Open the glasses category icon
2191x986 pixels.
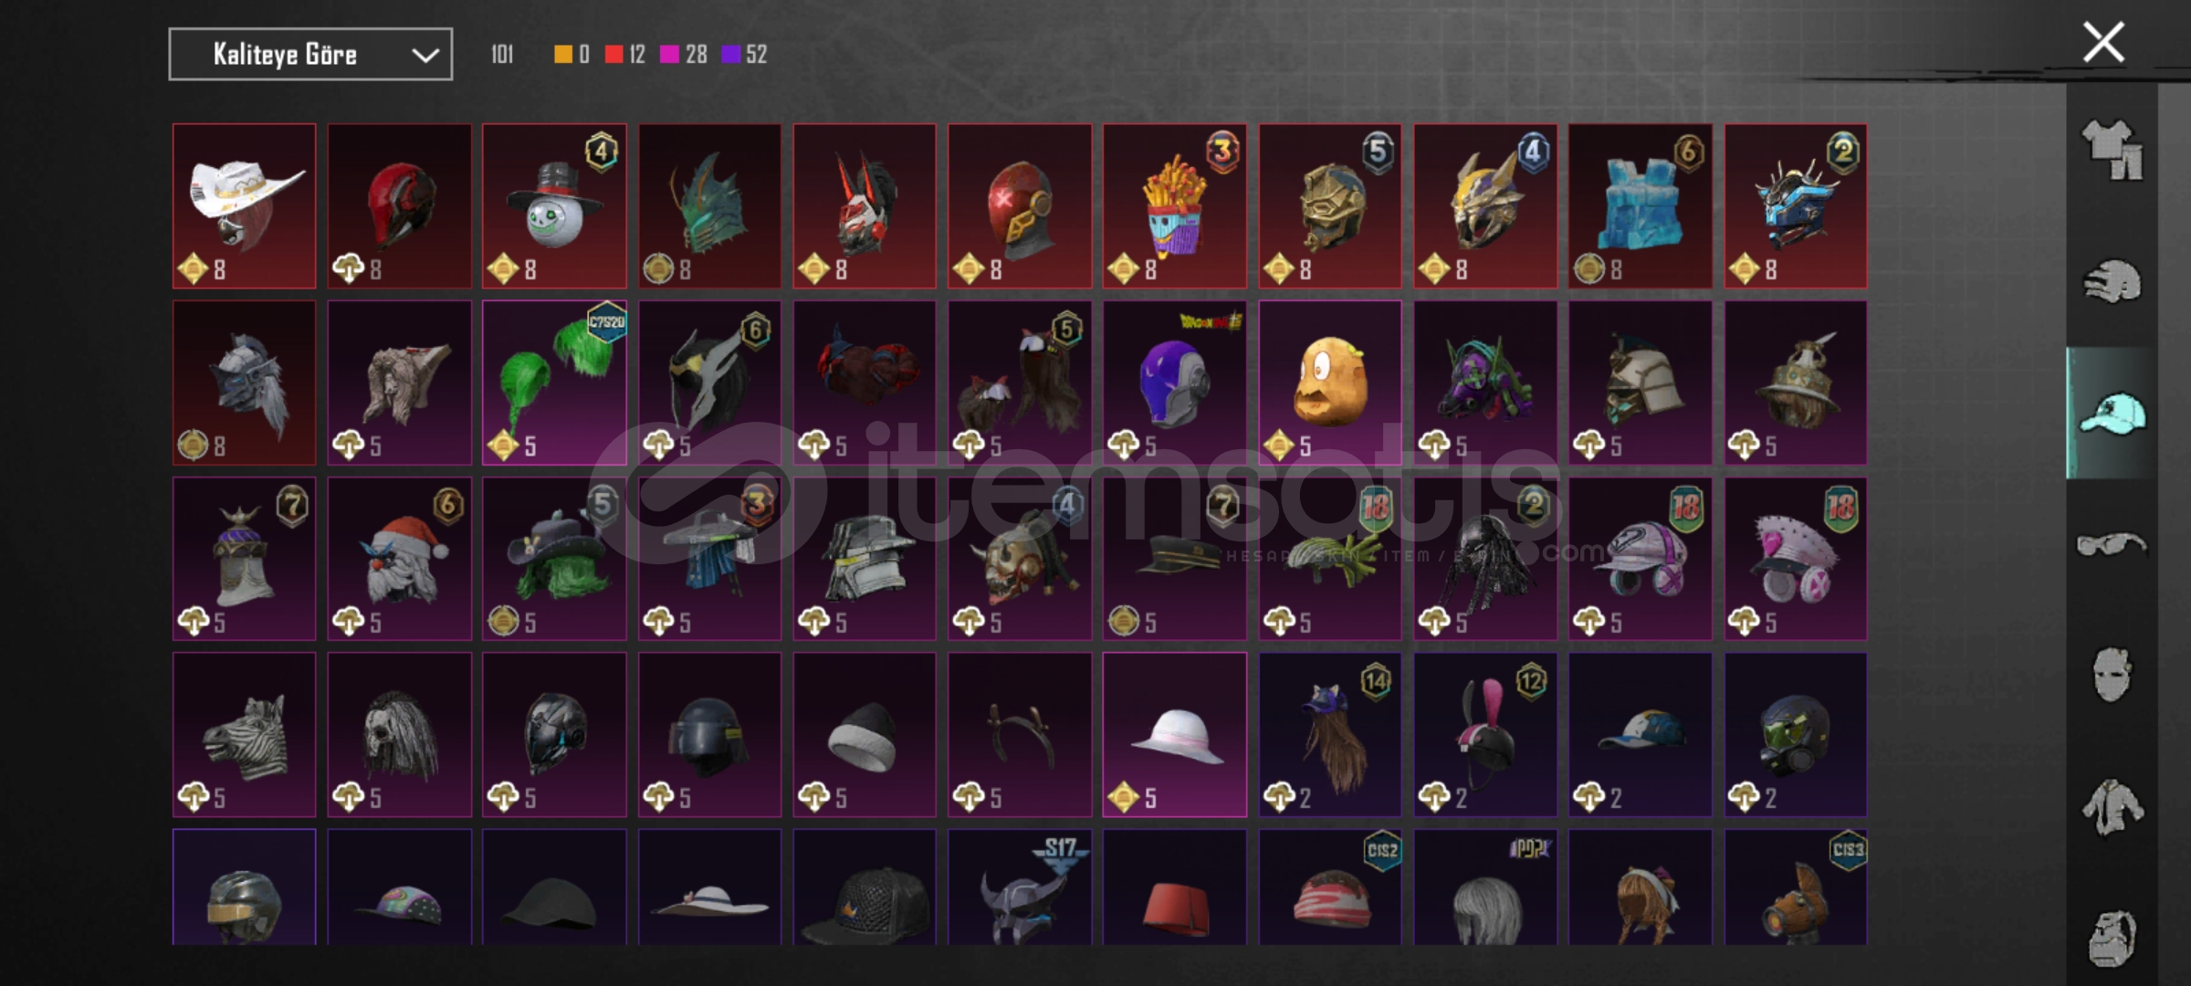coord(2112,545)
